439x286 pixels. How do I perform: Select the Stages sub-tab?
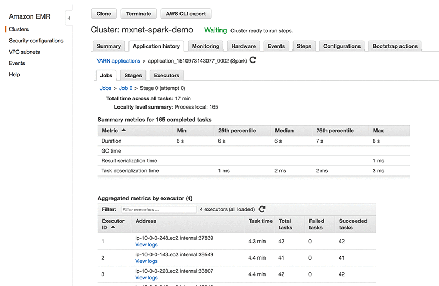point(133,75)
